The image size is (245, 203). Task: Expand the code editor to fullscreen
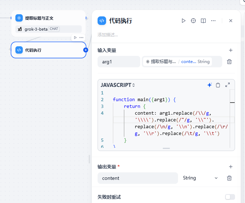[x=228, y=85]
